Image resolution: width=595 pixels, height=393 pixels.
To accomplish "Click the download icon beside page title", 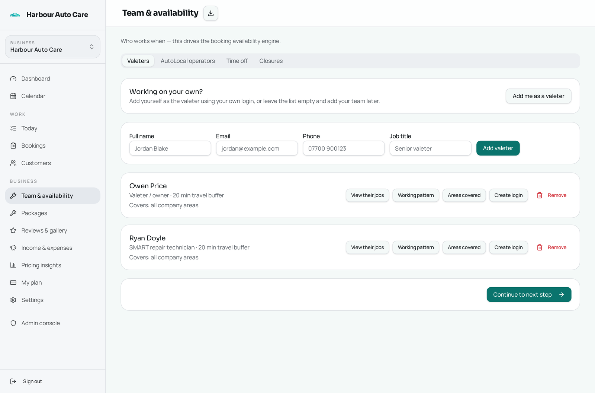I will tap(210, 13).
